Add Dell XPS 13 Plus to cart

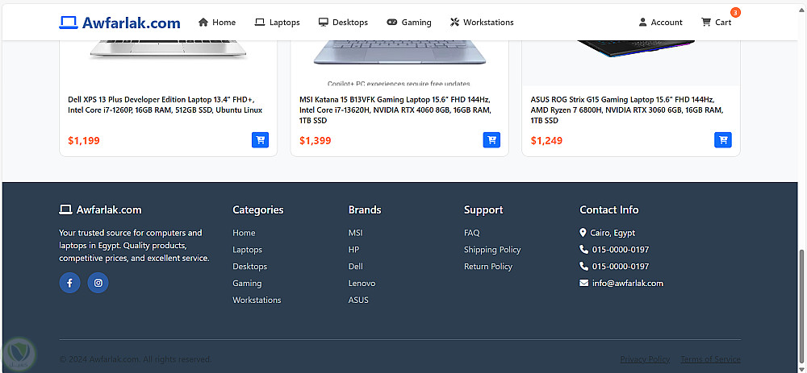tap(260, 140)
